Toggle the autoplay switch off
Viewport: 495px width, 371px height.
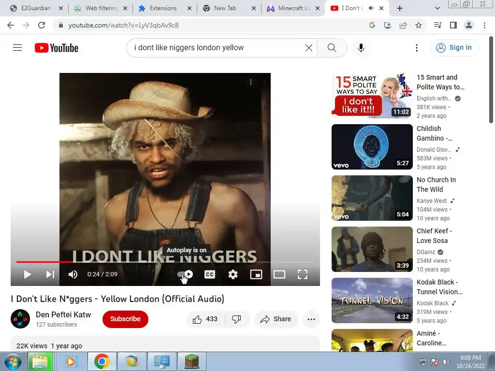point(185,274)
